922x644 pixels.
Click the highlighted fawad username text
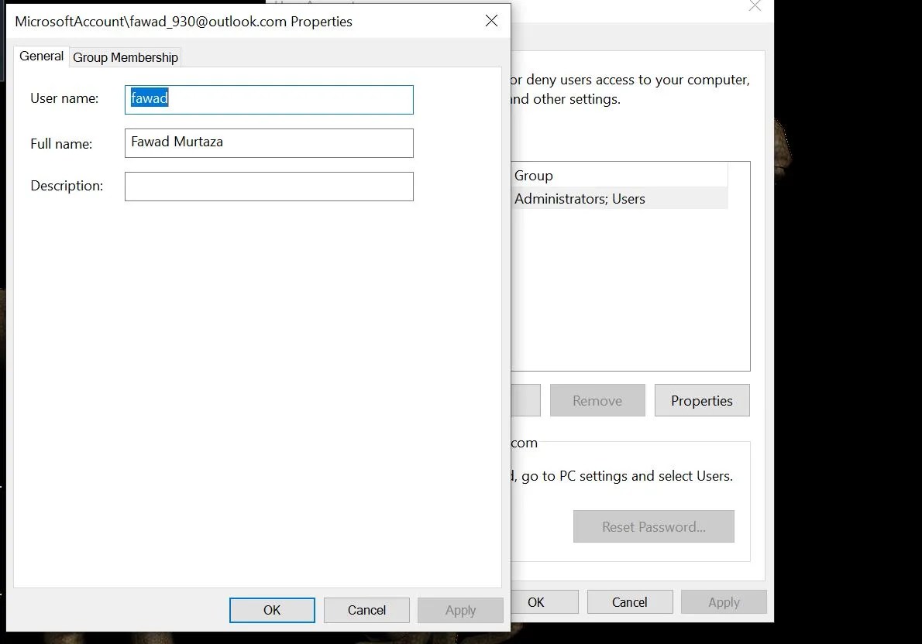click(150, 98)
